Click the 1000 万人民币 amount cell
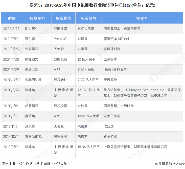Viewport: 185px width, 169px height. (88, 116)
